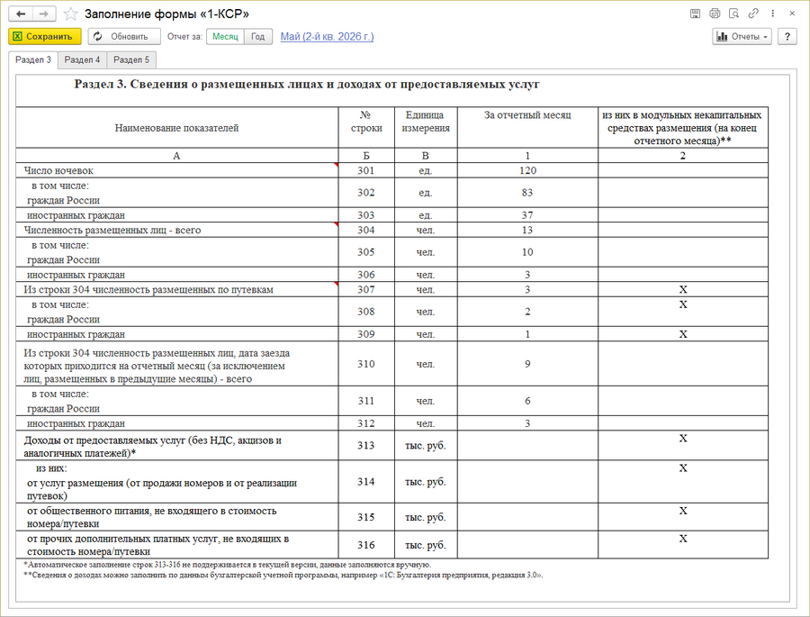Add form to favorites with star icon

(x=71, y=14)
